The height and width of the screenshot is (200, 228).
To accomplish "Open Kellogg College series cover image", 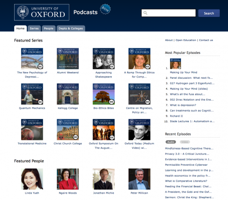I will [x=68, y=94].
